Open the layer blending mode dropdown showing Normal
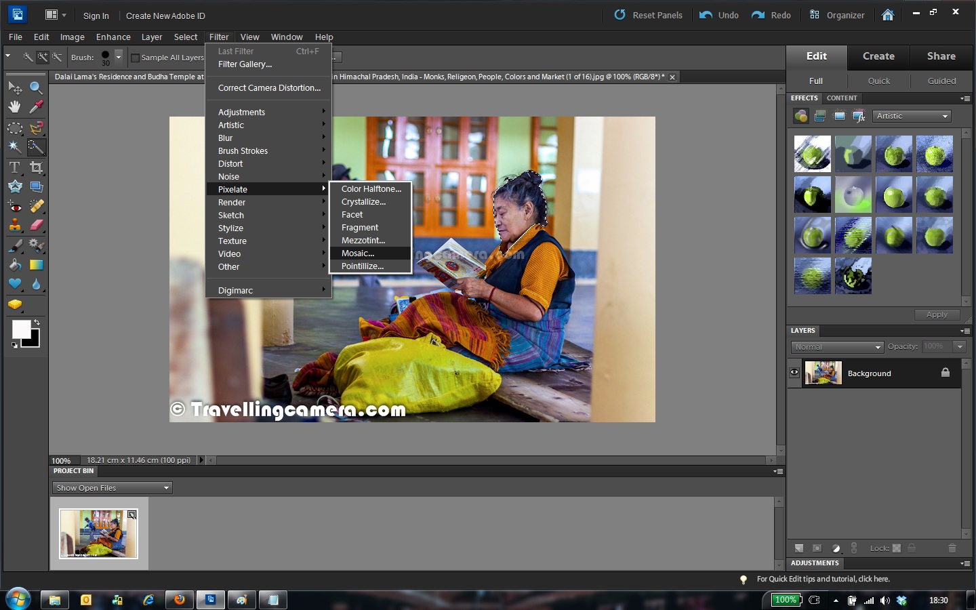This screenshot has height=610, width=976. pyautogui.click(x=836, y=346)
